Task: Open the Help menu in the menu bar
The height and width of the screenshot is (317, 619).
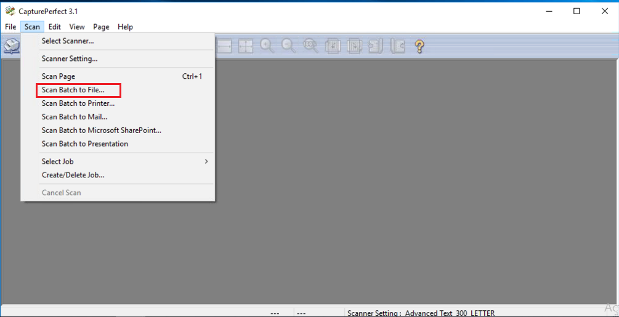Action: pyautogui.click(x=125, y=27)
